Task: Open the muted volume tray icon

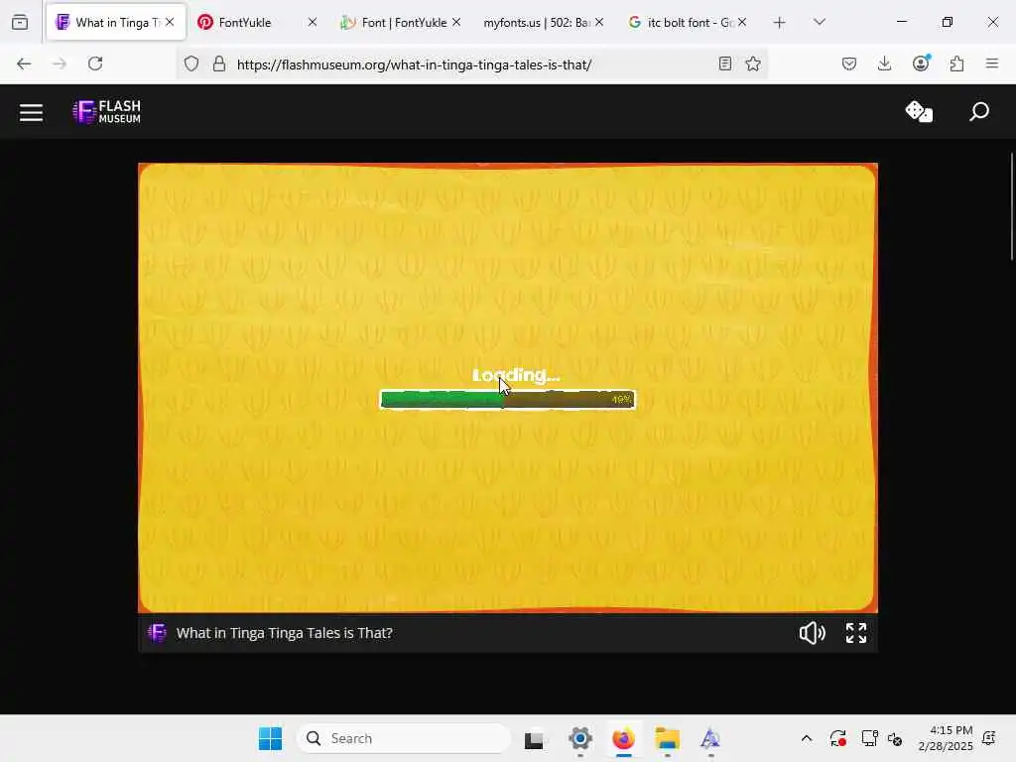Action: (896, 738)
